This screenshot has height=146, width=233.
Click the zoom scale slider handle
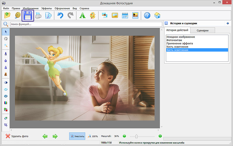tap(136, 136)
